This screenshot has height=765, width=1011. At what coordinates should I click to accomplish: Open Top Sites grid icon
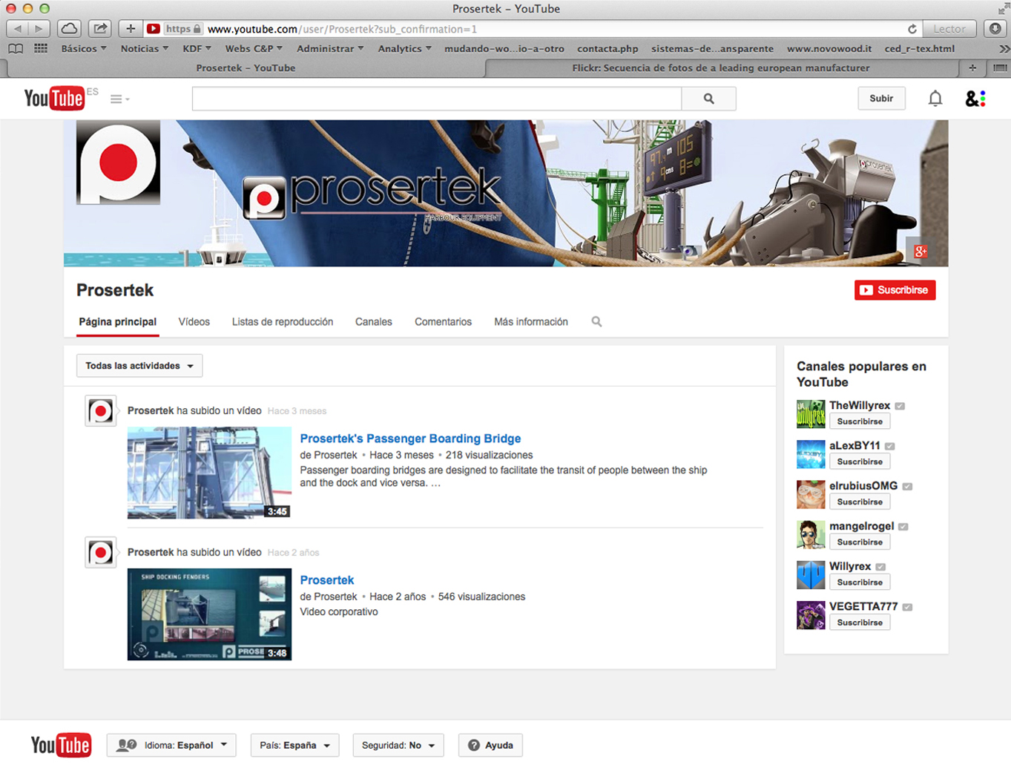41,48
